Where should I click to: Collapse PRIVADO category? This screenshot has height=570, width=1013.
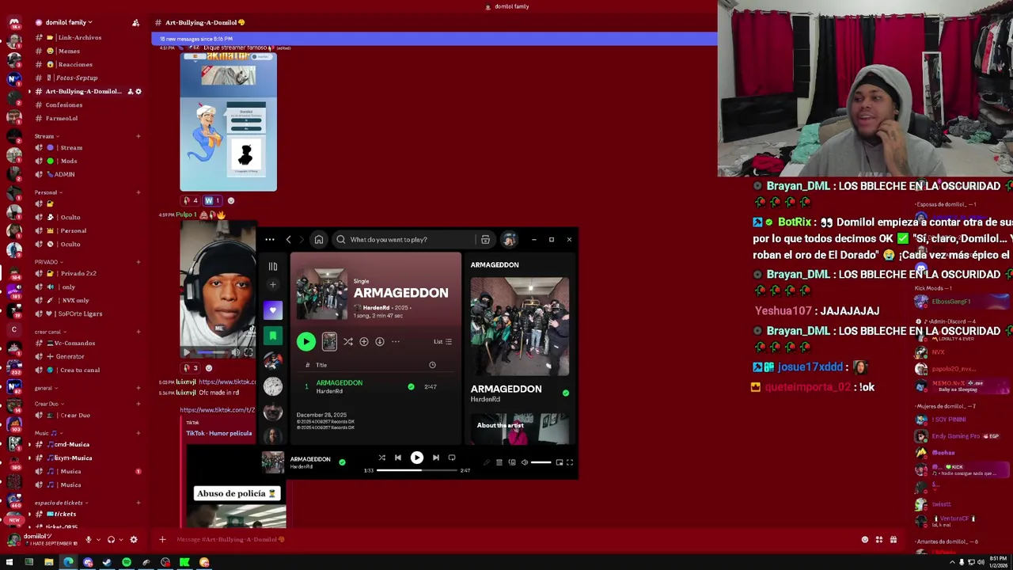pos(47,262)
